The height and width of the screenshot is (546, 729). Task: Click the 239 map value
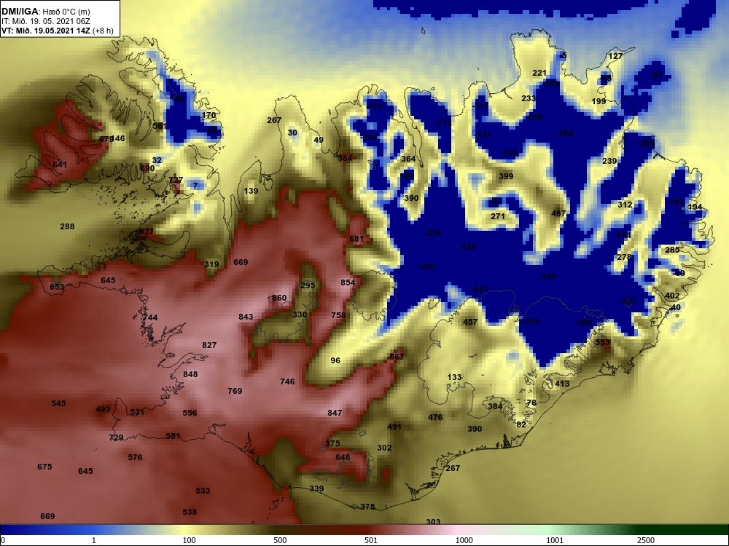coord(609,161)
